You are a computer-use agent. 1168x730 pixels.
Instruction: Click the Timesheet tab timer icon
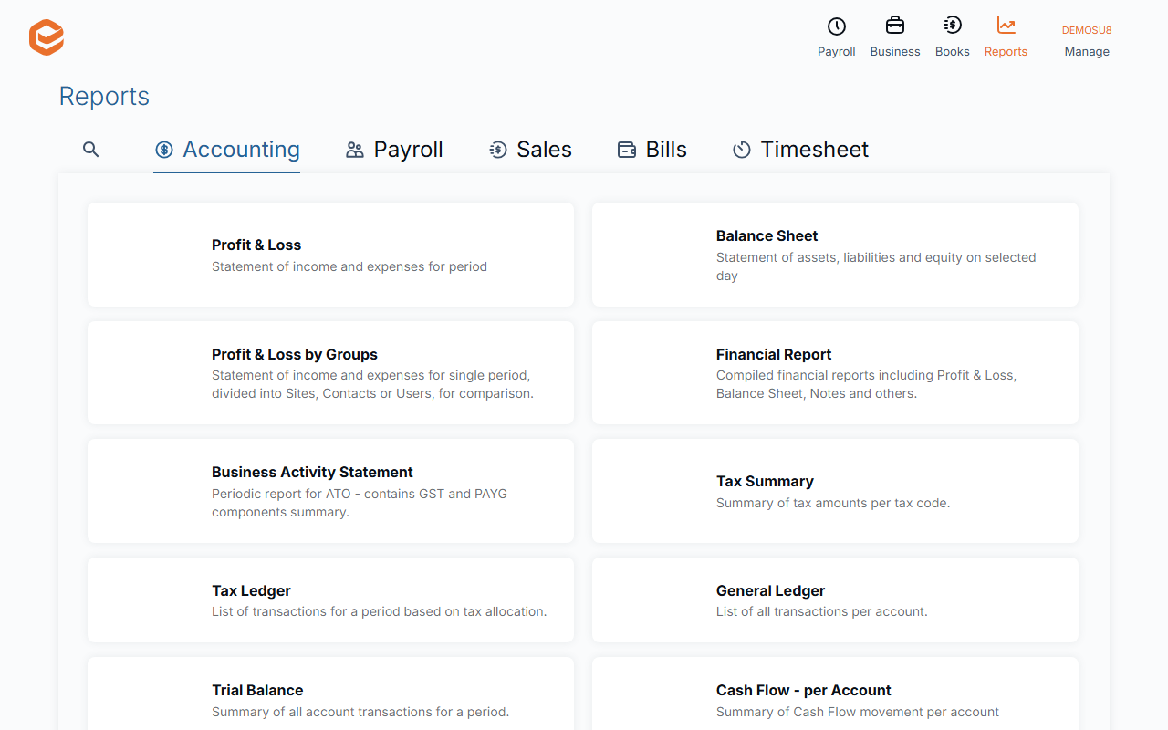click(x=742, y=150)
